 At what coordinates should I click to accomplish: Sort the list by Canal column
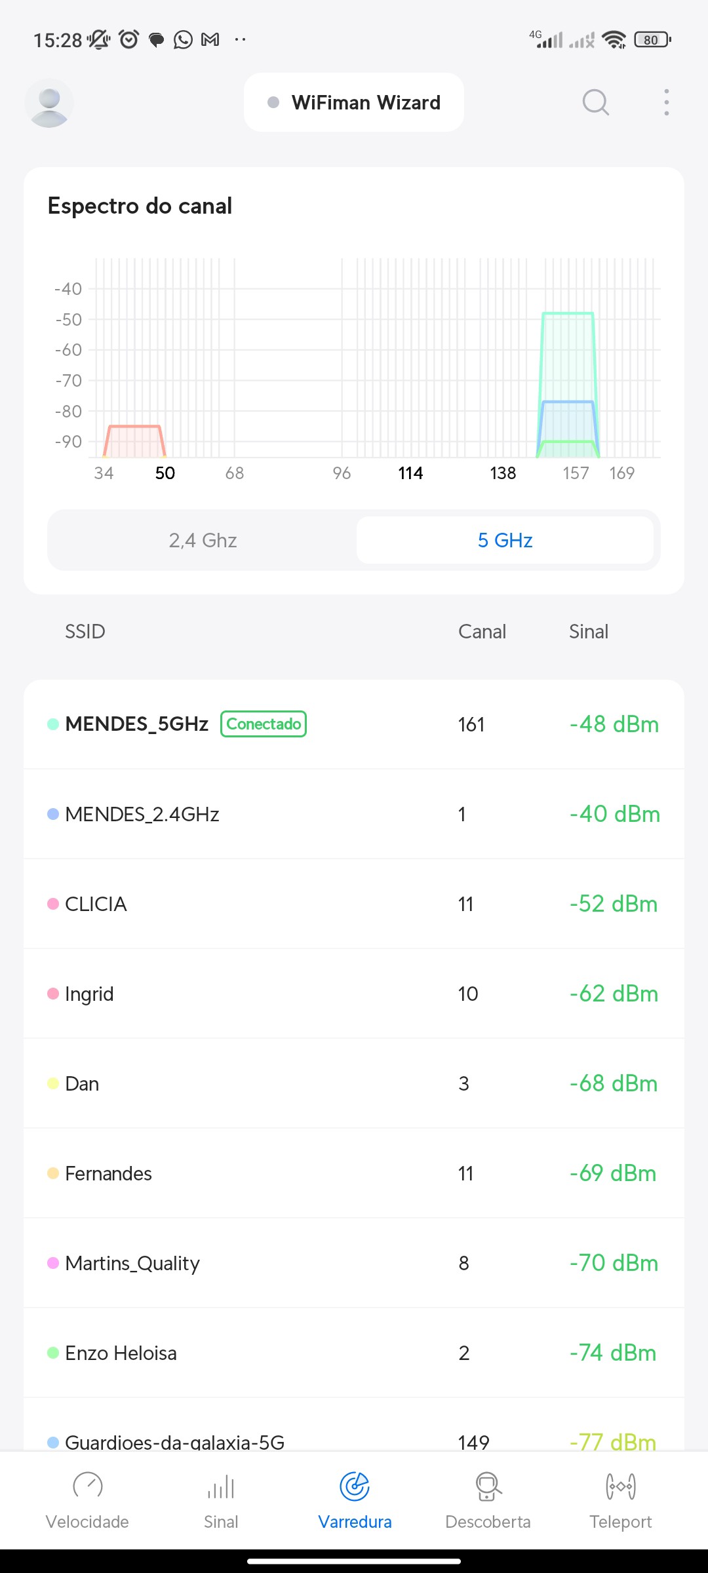(482, 631)
